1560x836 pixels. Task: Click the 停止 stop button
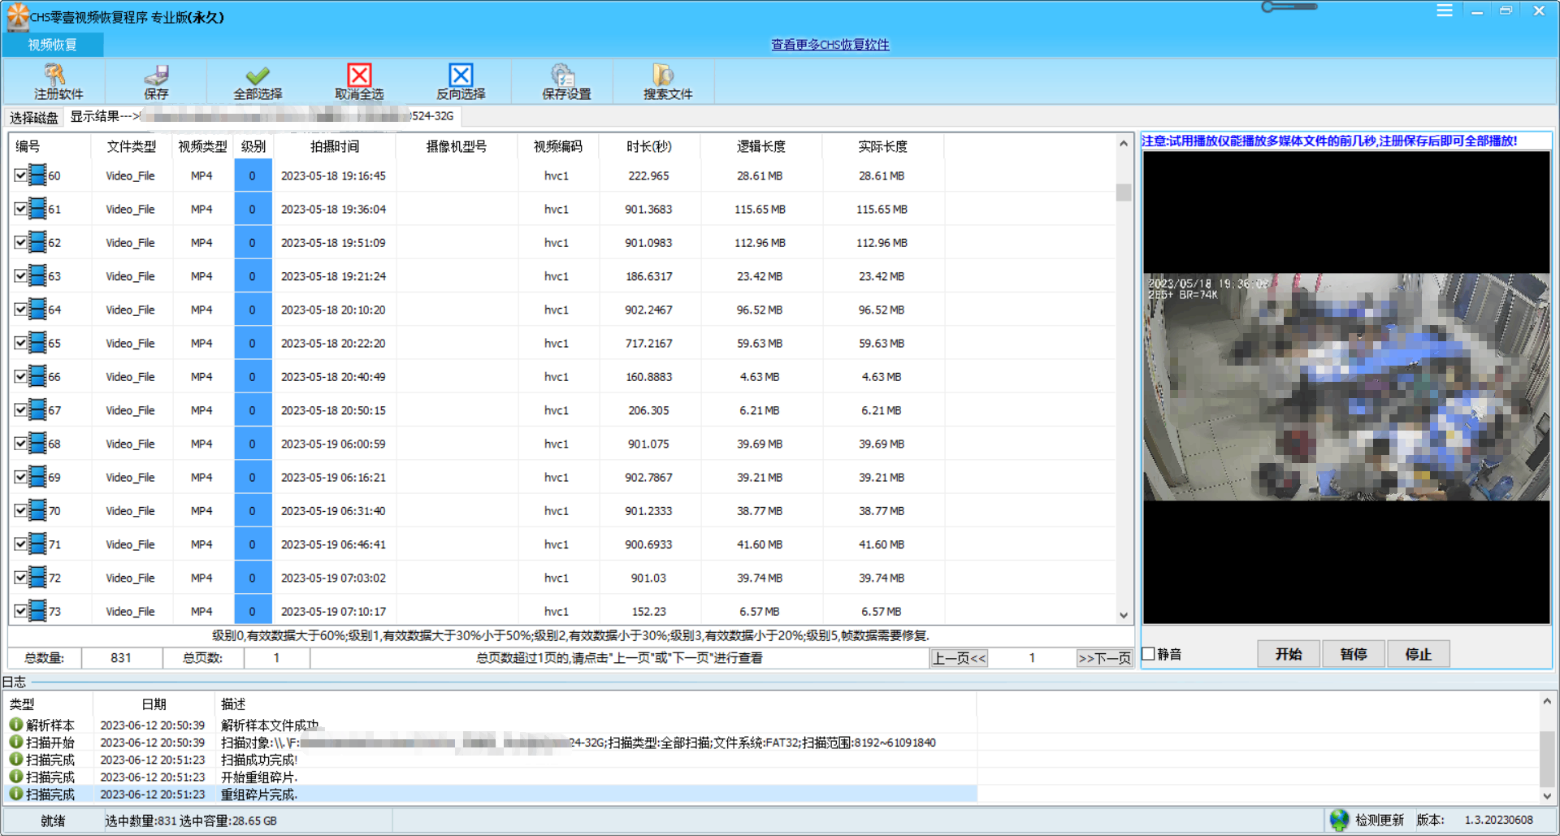[x=1419, y=654]
